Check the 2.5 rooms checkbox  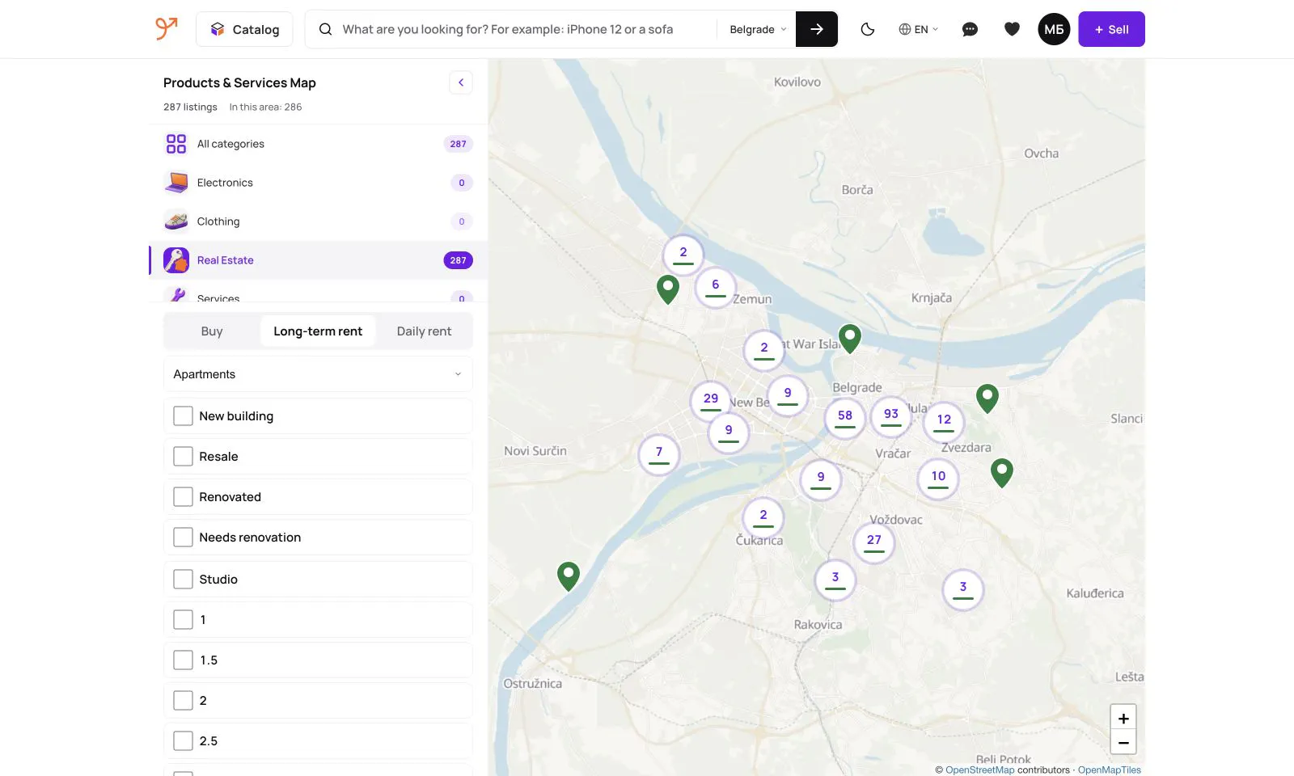point(184,741)
